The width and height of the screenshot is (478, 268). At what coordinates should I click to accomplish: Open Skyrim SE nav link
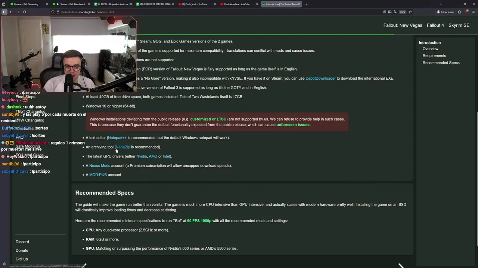click(459, 25)
